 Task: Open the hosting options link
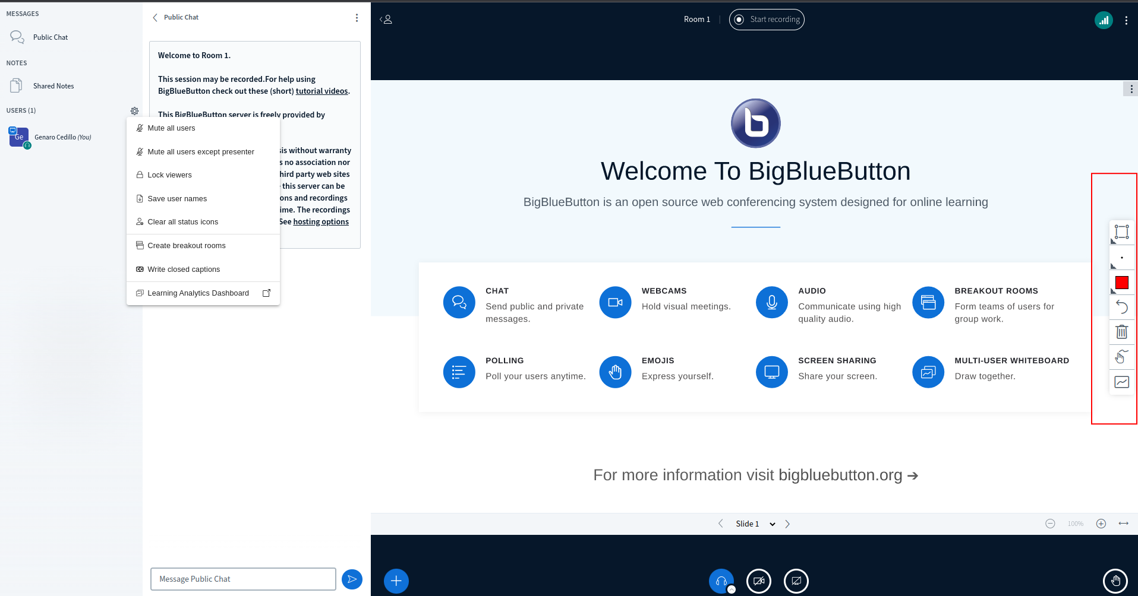click(321, 221)
